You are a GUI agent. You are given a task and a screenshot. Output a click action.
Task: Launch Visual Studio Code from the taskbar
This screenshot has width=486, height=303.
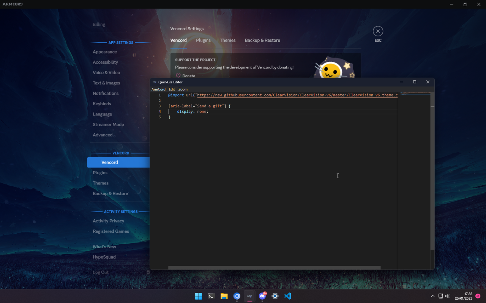(x=287, y=296)
